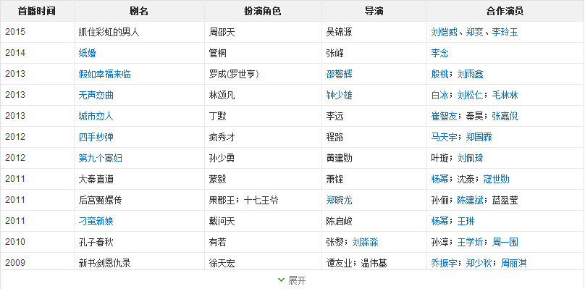Open 陈建斌 co-star link
Viewport: 585px width, 289px height.
point(470,200)
